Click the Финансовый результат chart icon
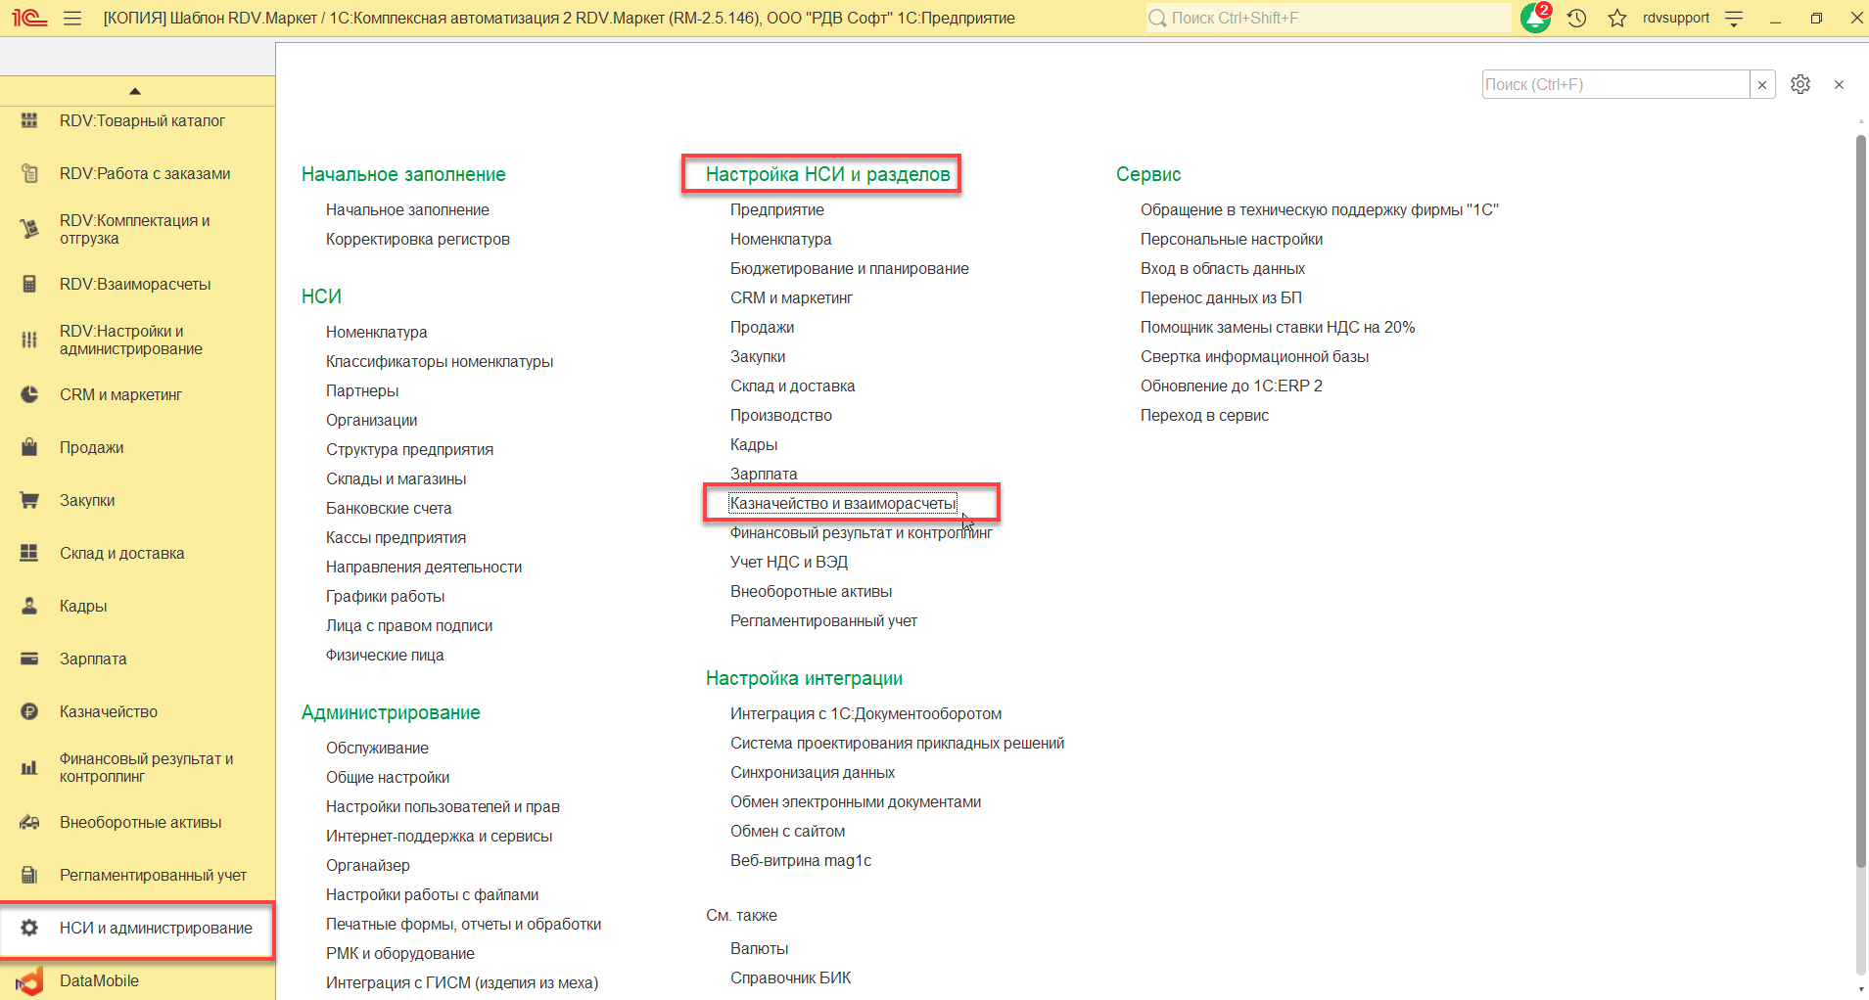This screenshot has height=1000, width=1869. [29, 767]
